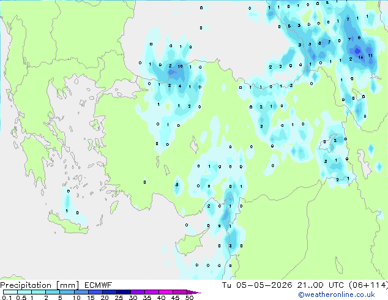
Task: Click the '15' legend scale label
Action: coord(91,298)
